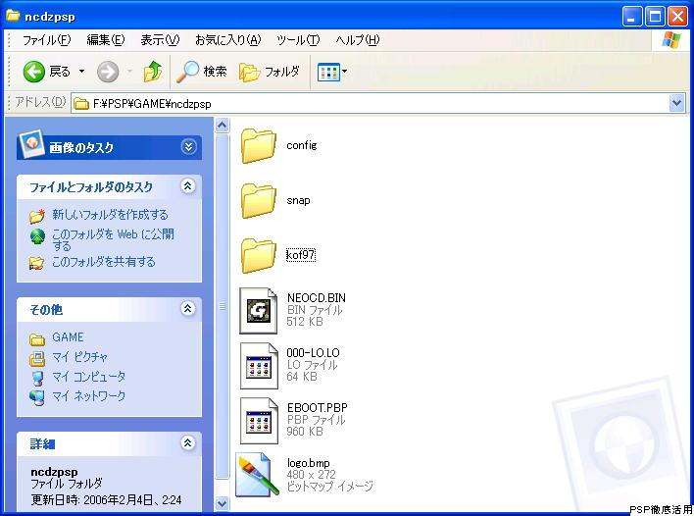Select the 000-LO.LO file icon
The width and height of the screenshot is (694, 516).
pyautogui.click(x=259, y=366)
